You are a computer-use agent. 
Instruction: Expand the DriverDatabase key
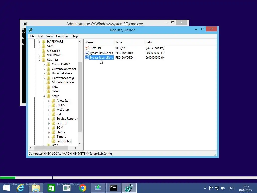coord(44,74)
